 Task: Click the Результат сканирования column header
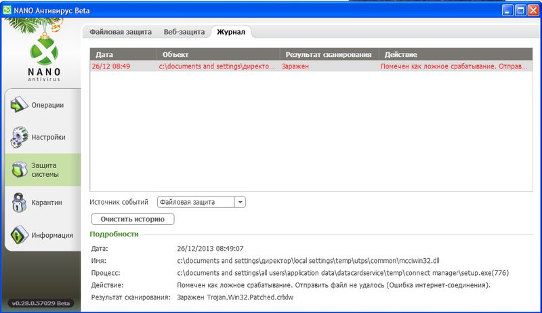point(329,54)
